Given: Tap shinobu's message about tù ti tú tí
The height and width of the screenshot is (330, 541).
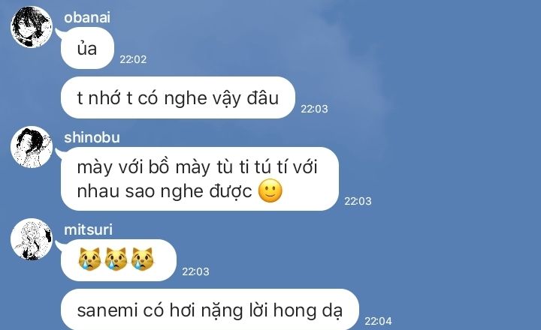Looking at the screenshot, I should click(x=200, y=178).
